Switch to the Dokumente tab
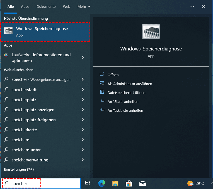 (x=46, y=6)
